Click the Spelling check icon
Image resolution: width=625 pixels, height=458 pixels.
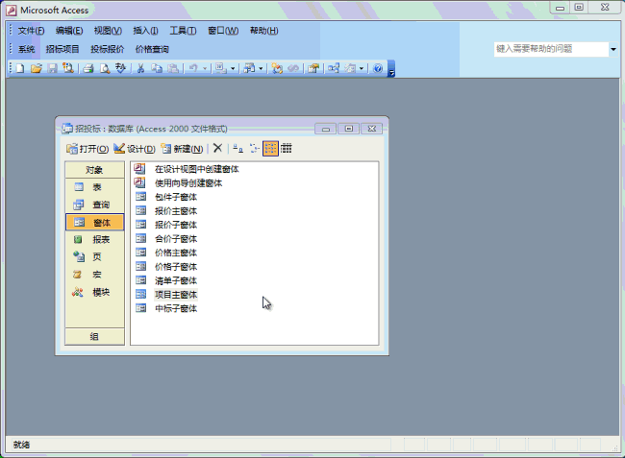click(x=120, y=68)
